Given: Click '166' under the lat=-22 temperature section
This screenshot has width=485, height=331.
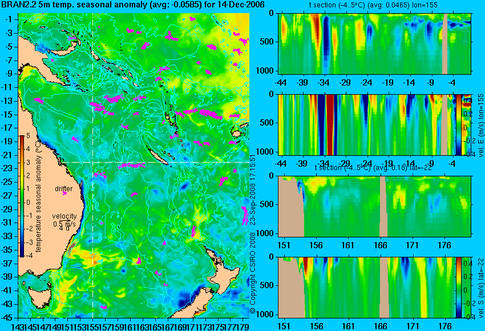Looking at the screenshot, I should 381,245.
